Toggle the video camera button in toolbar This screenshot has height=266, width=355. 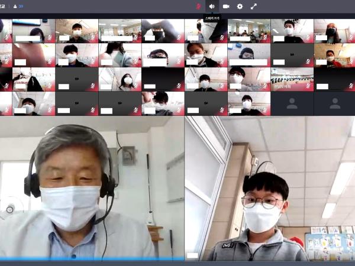226,6
